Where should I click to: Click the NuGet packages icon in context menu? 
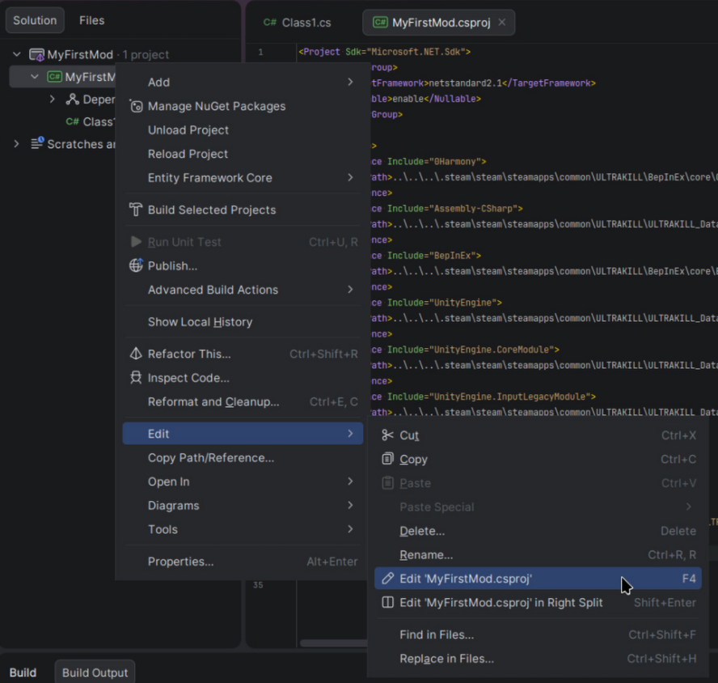tap(136, 106)
